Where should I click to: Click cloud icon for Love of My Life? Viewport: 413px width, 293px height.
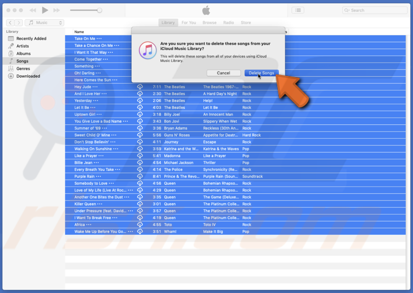pos(140,190)
